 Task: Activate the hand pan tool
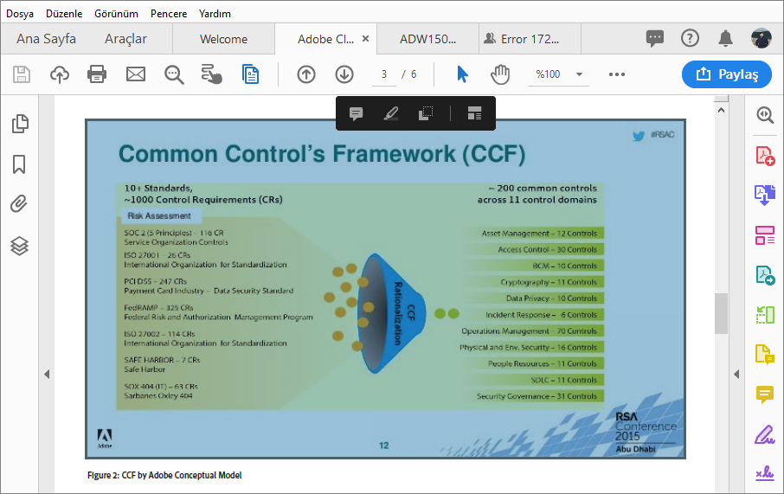pyautogui.click(x=500, y=74)
